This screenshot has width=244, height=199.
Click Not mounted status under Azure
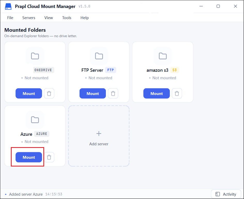click(x=36, y=142)
